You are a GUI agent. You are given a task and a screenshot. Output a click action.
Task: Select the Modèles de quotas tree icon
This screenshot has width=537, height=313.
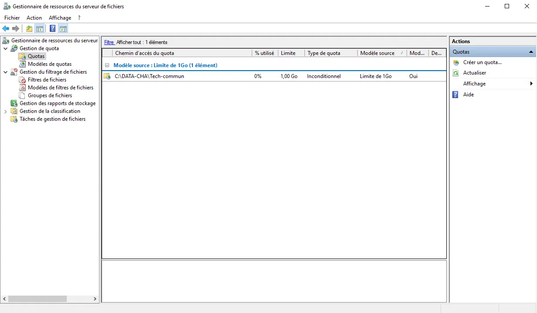pos(23,64)
